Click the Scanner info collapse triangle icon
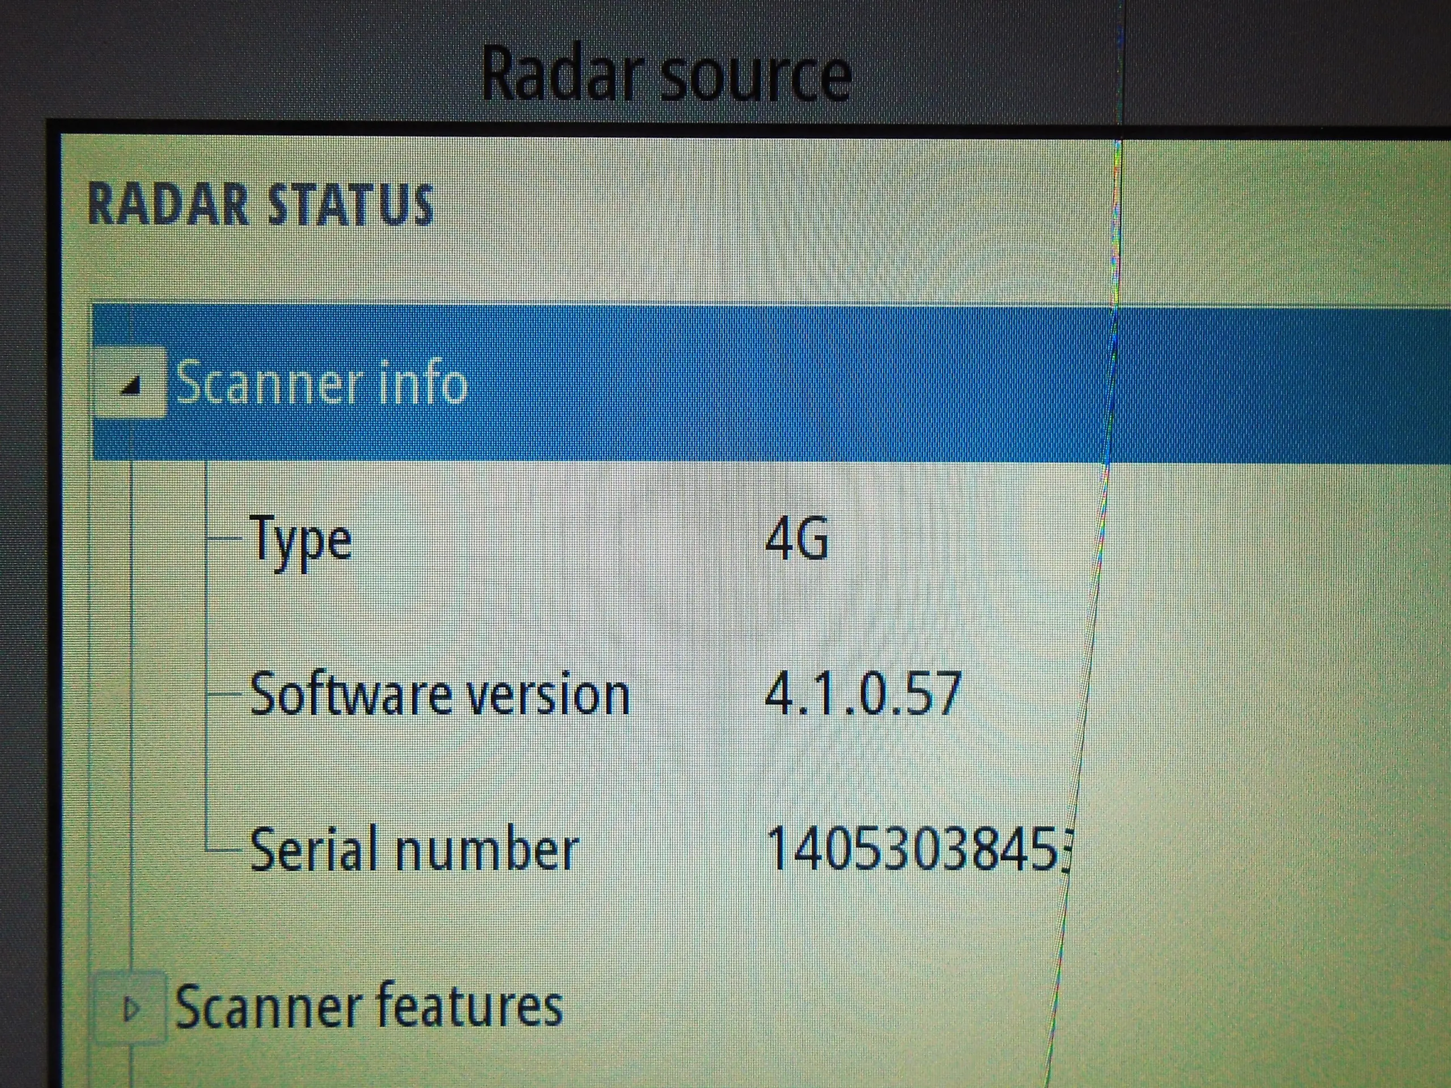Image resolution: width=1451 pixels, height=1088 pixels. pos(132,386)
